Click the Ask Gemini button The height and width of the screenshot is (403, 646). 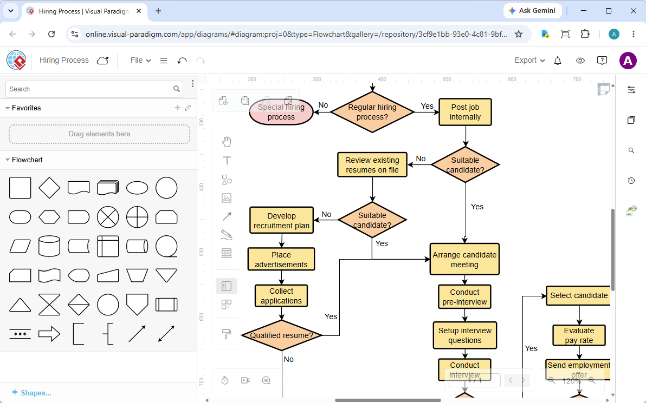(x=532, y=11)
